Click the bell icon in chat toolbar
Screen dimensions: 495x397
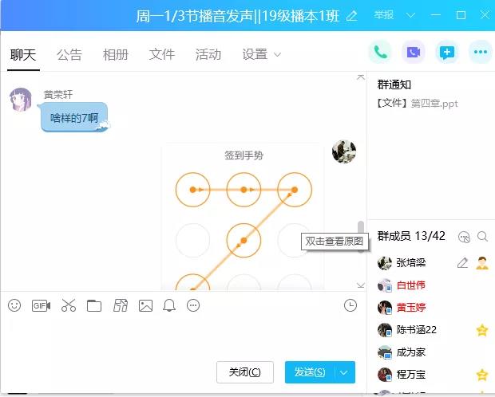pyautogui.click(x=169, y=305)
